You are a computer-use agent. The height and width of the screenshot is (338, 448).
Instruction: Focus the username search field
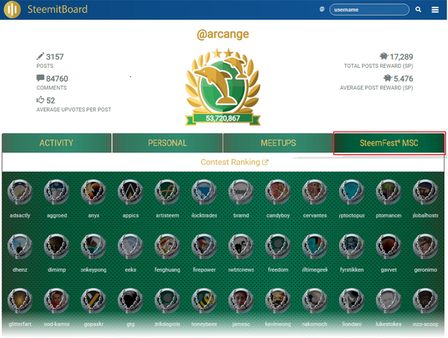tap(369, 9)
